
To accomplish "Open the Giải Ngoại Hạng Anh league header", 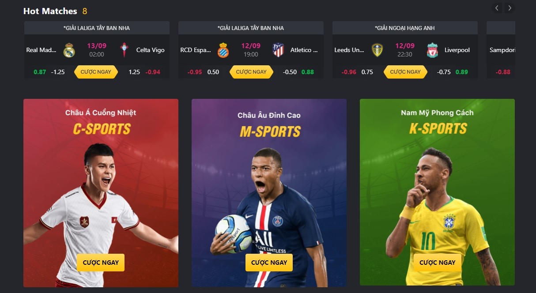I will tap(405, 28).
